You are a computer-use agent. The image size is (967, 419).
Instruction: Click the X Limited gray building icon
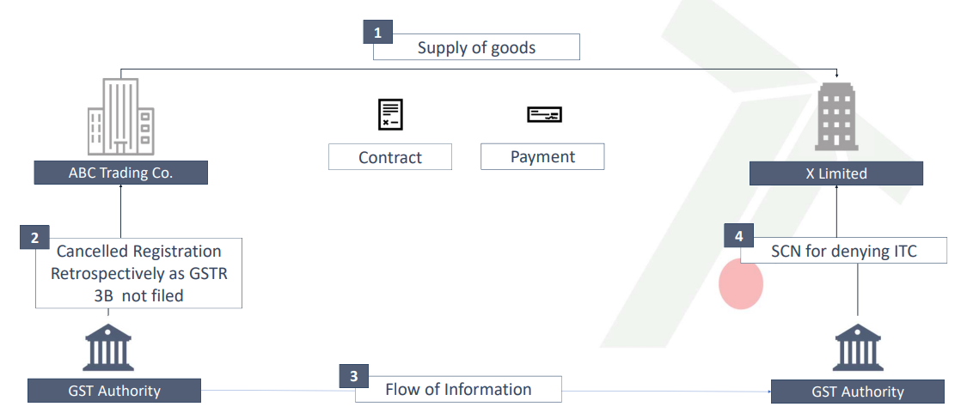click(x=836, y=117)
